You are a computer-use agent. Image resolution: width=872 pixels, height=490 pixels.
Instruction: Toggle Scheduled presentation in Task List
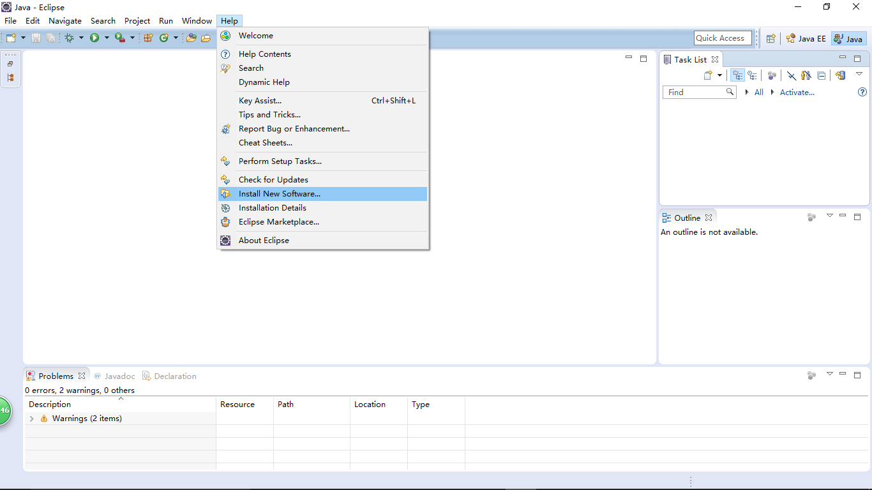click(x=753, y=75)
